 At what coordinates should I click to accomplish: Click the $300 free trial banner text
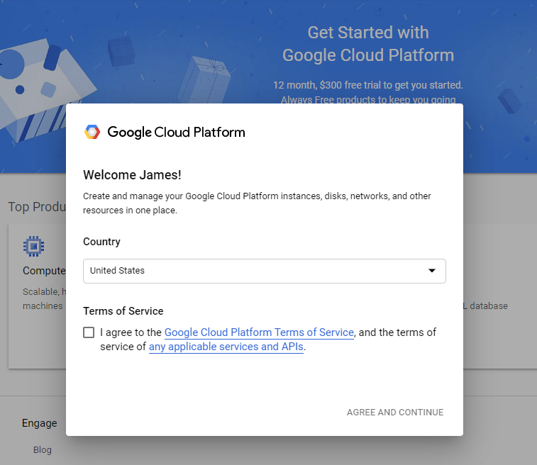click(x=368, y=85)
